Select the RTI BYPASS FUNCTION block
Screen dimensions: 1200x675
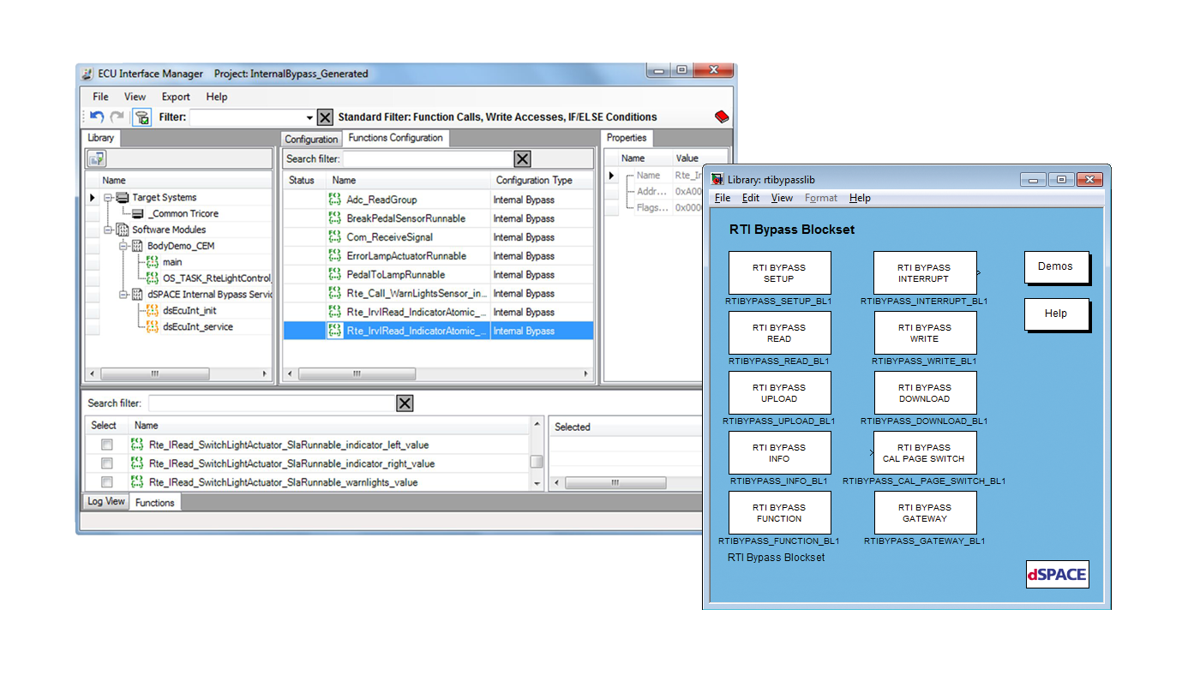(779, 513)
